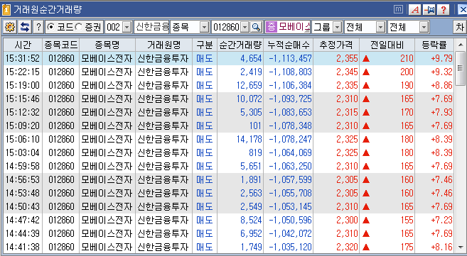The height and width of the screenshot is (256, 467).
Task: Click the vertical scrollbar thumb
Action: [x=461, y=68]
